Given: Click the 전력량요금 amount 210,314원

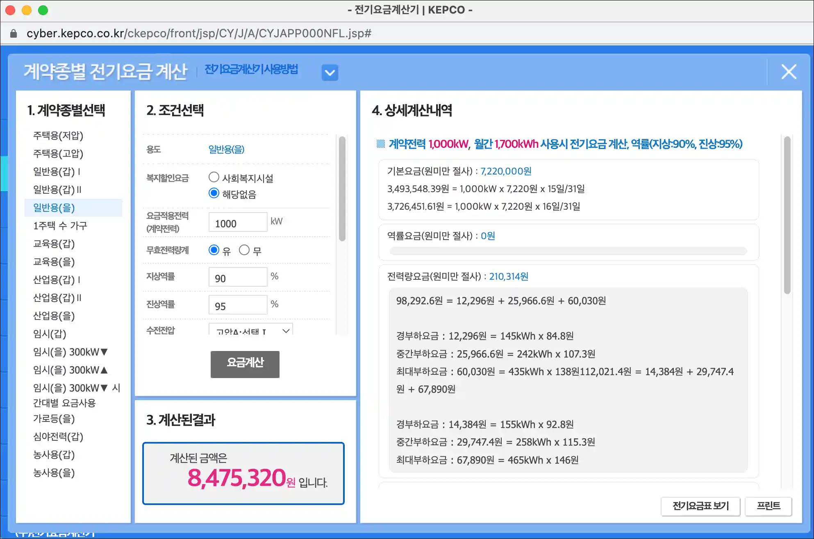Looking at the screenshot, I should click(509, 276).
